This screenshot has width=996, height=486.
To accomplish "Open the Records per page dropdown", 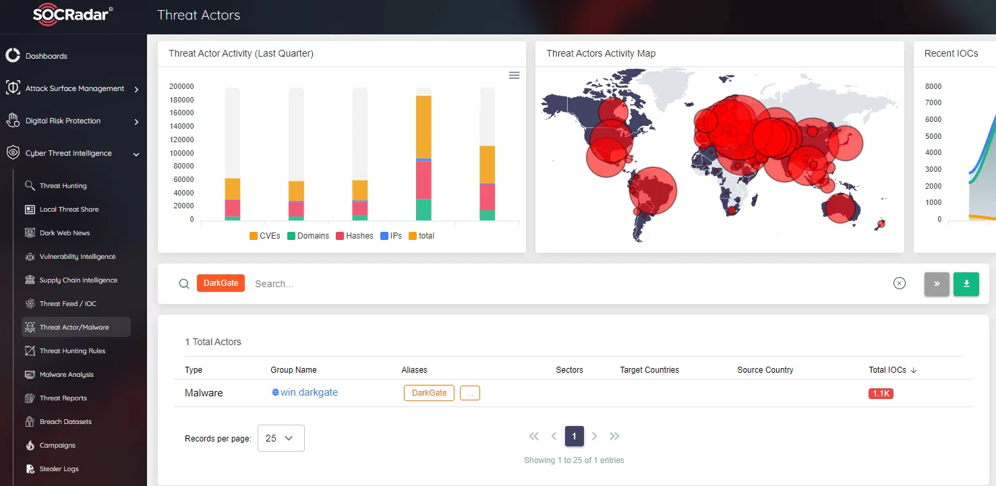I will coord(281,438).
